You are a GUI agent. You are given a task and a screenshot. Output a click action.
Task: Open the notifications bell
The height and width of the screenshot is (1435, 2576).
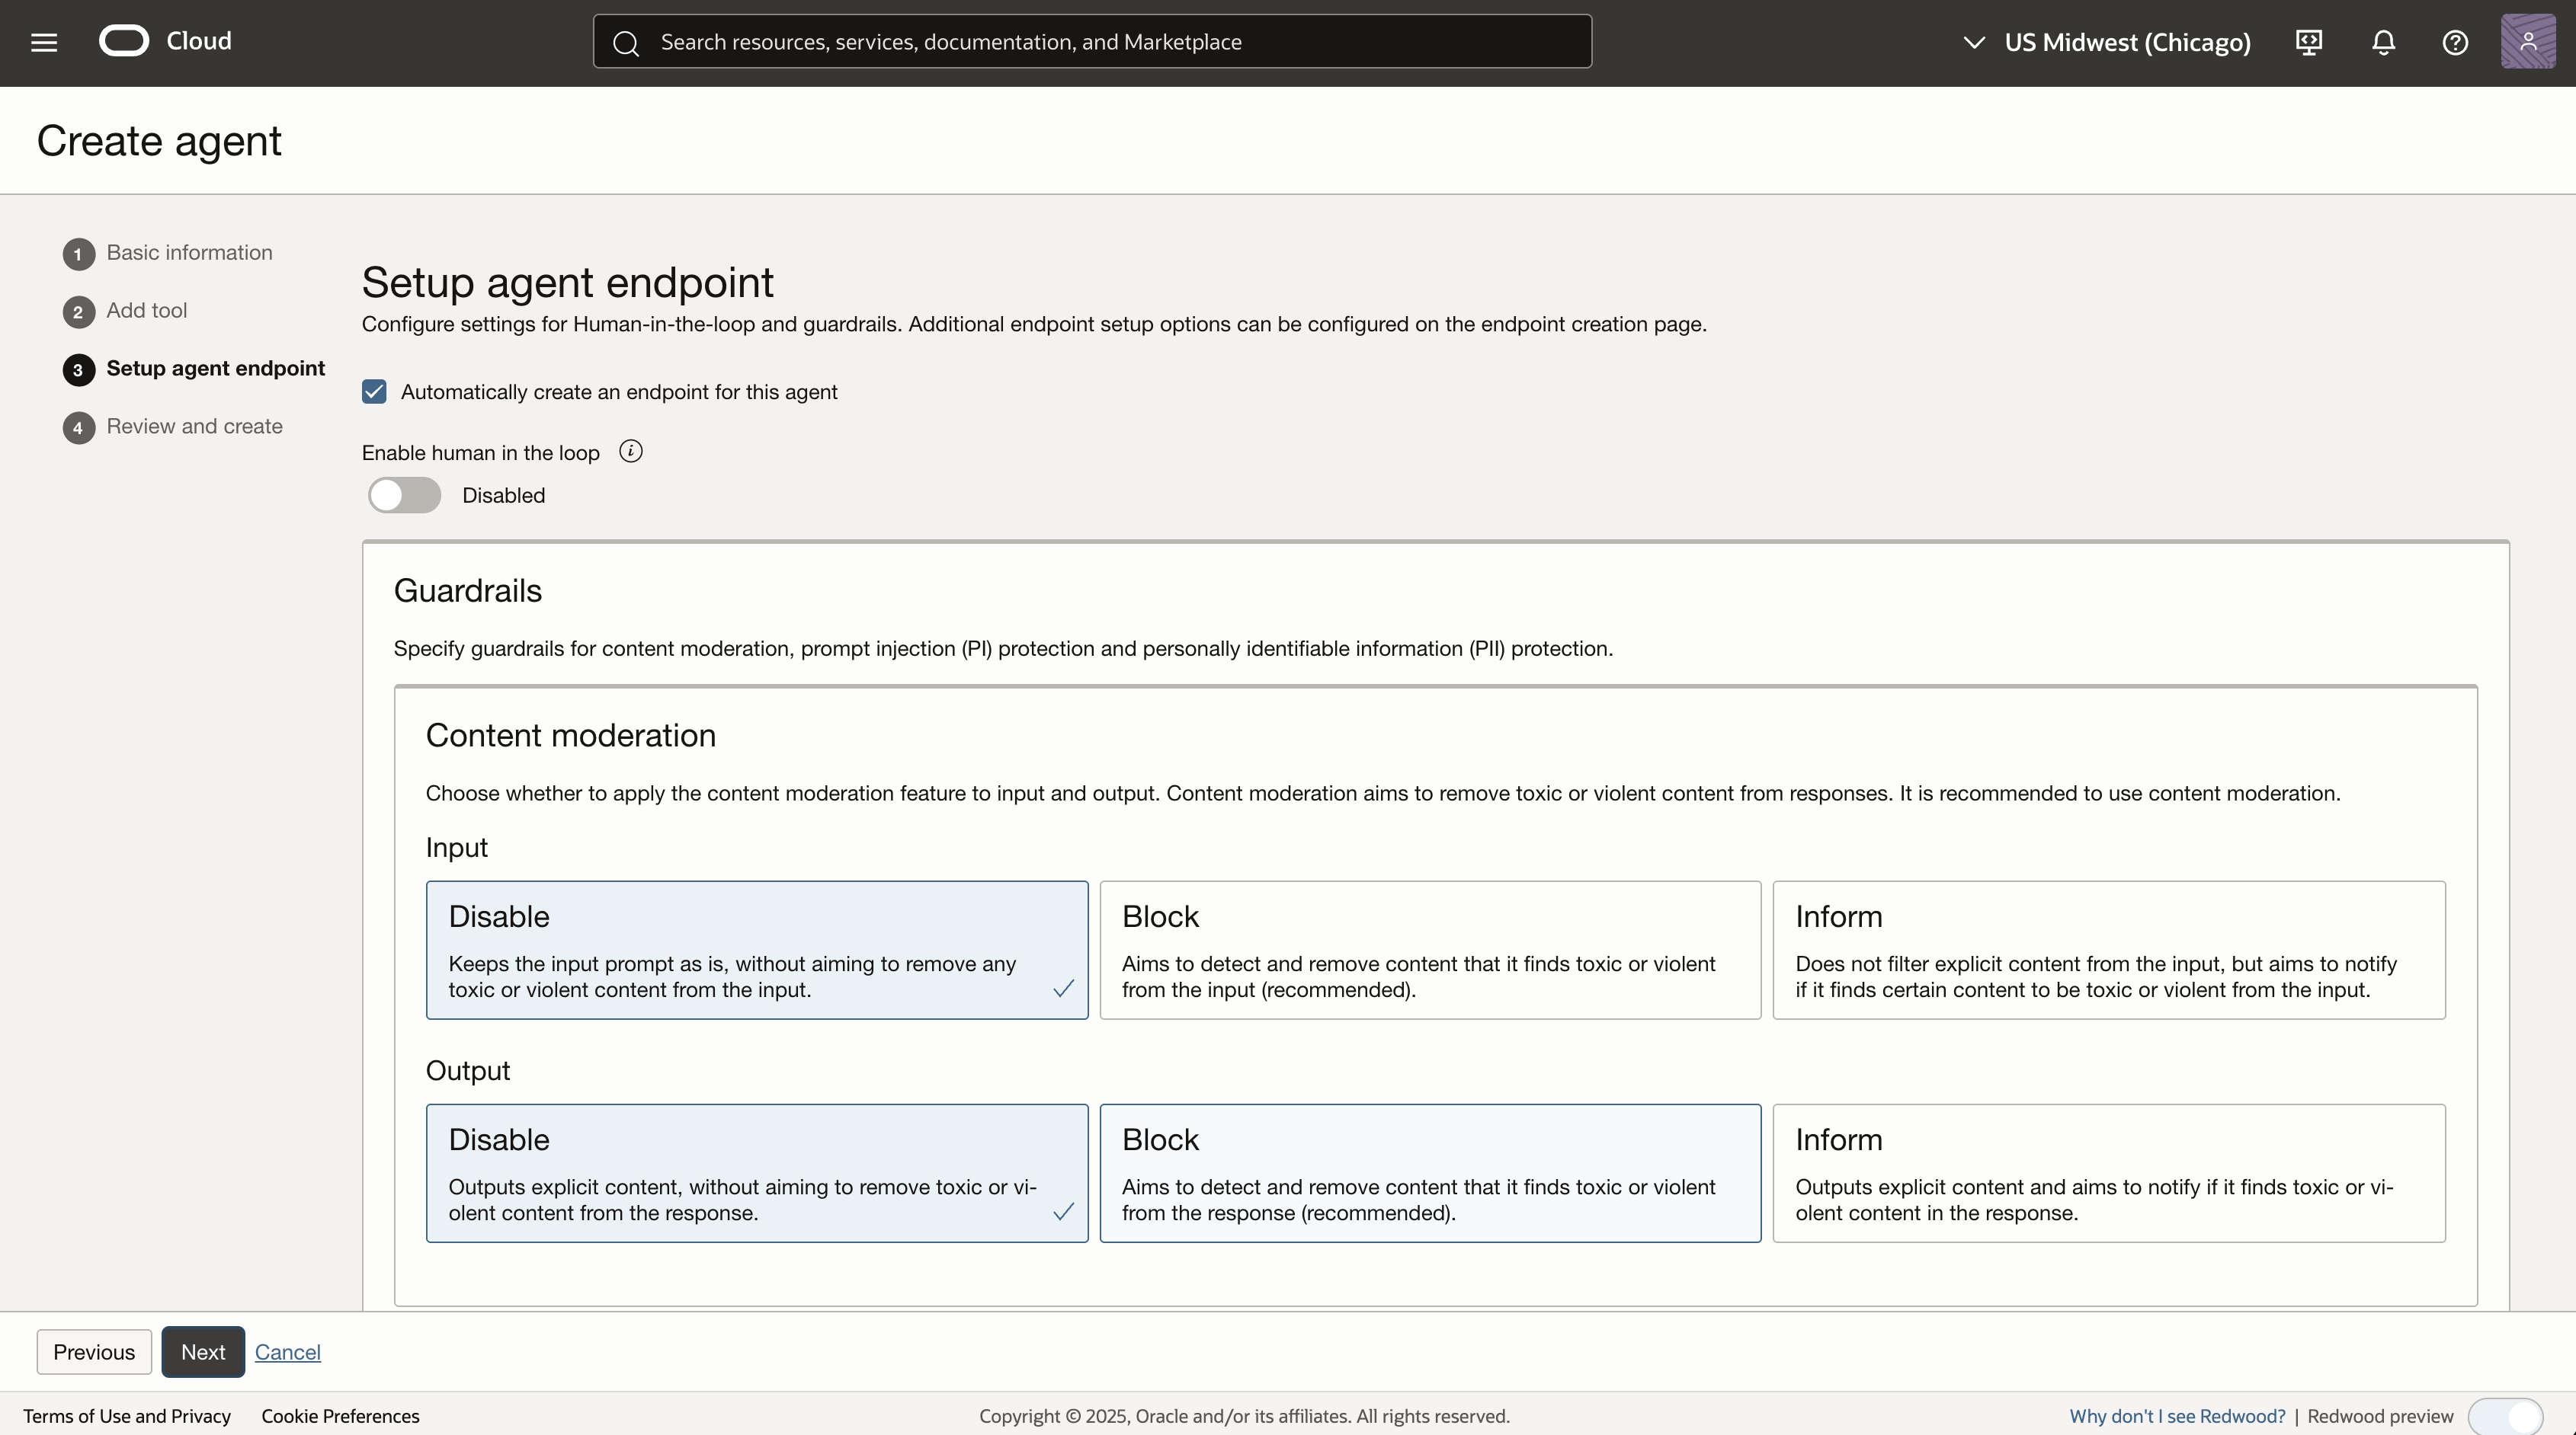click(x=2383, y=42)
